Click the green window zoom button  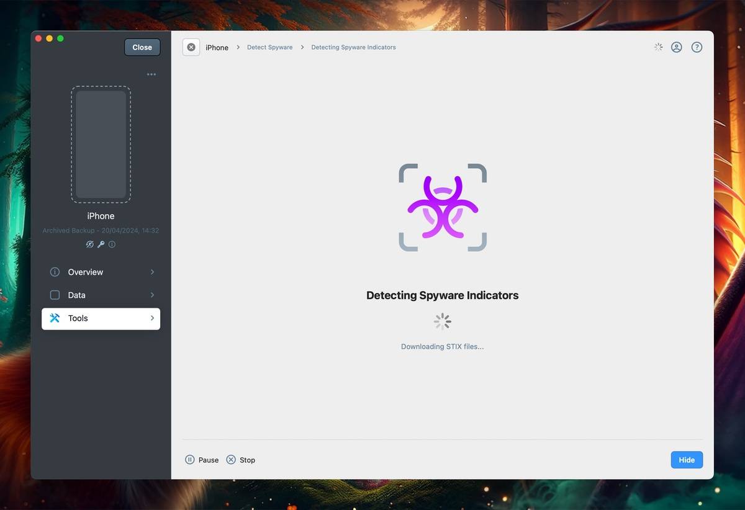(x=60, y=38)
